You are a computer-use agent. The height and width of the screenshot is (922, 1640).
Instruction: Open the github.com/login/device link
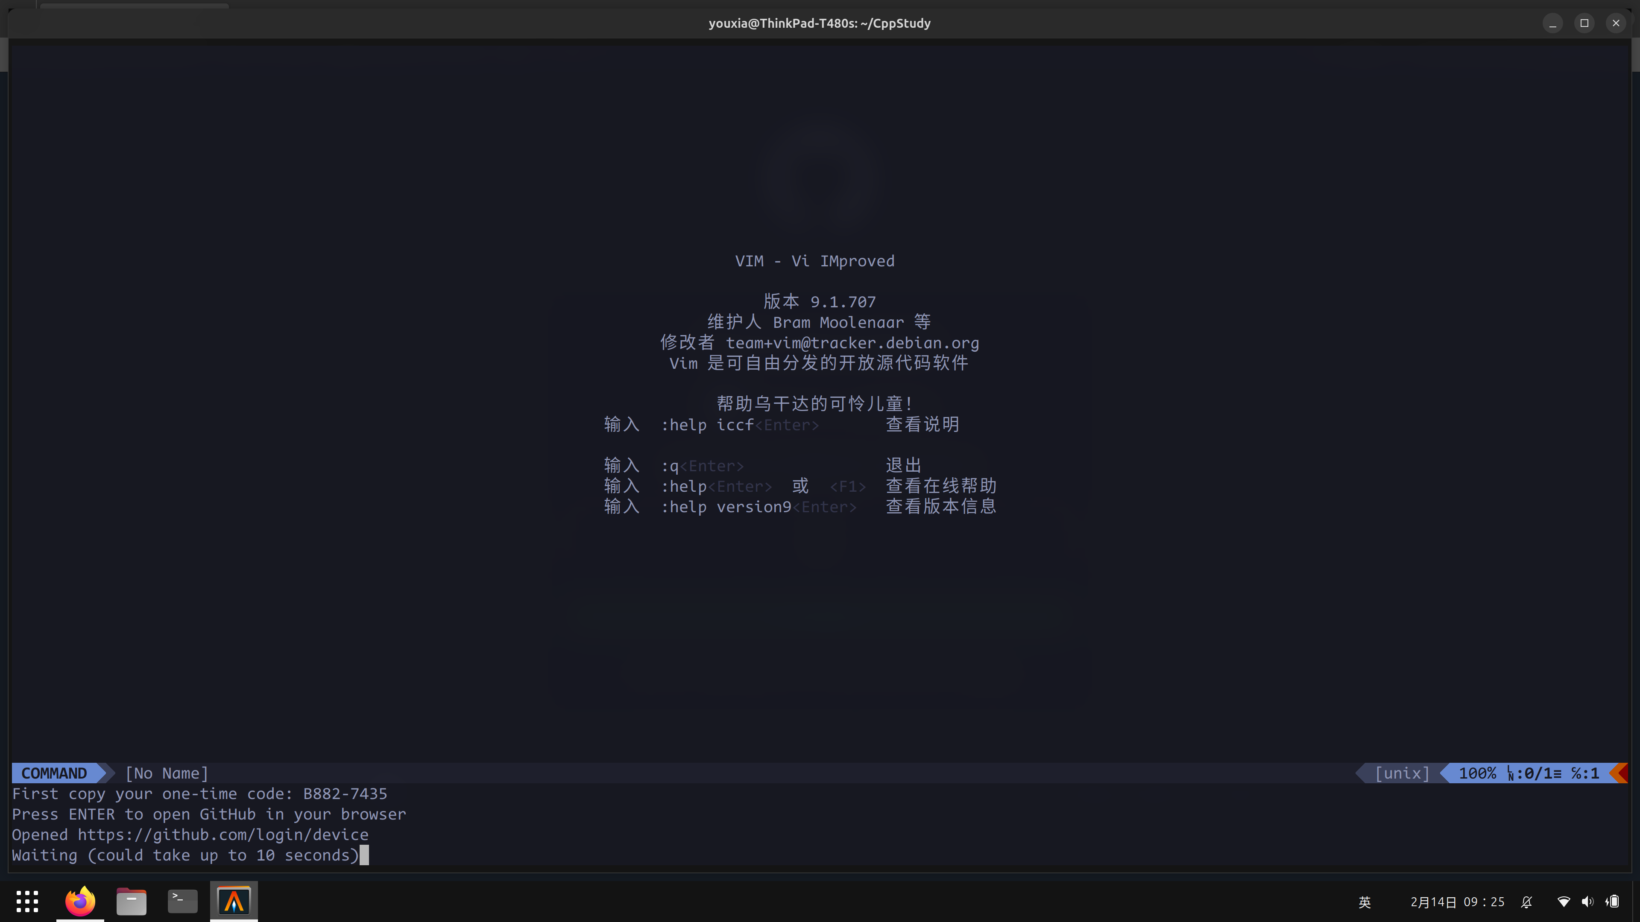tap(222, 835)
